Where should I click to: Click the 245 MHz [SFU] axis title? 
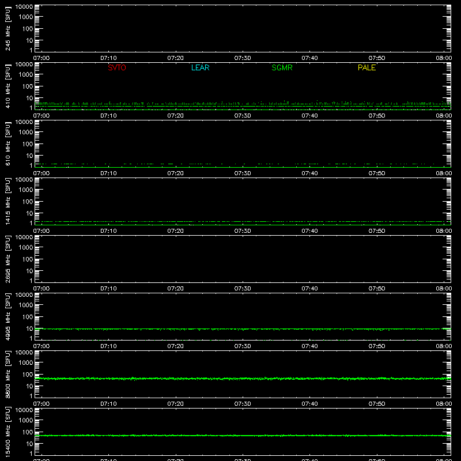pyautogui.click(x=7, y=29)
